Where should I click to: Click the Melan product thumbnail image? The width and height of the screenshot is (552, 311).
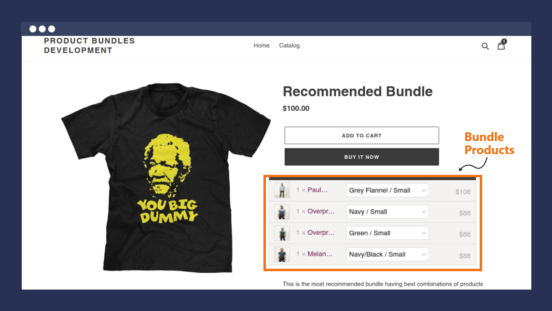[x=282, y=254]
